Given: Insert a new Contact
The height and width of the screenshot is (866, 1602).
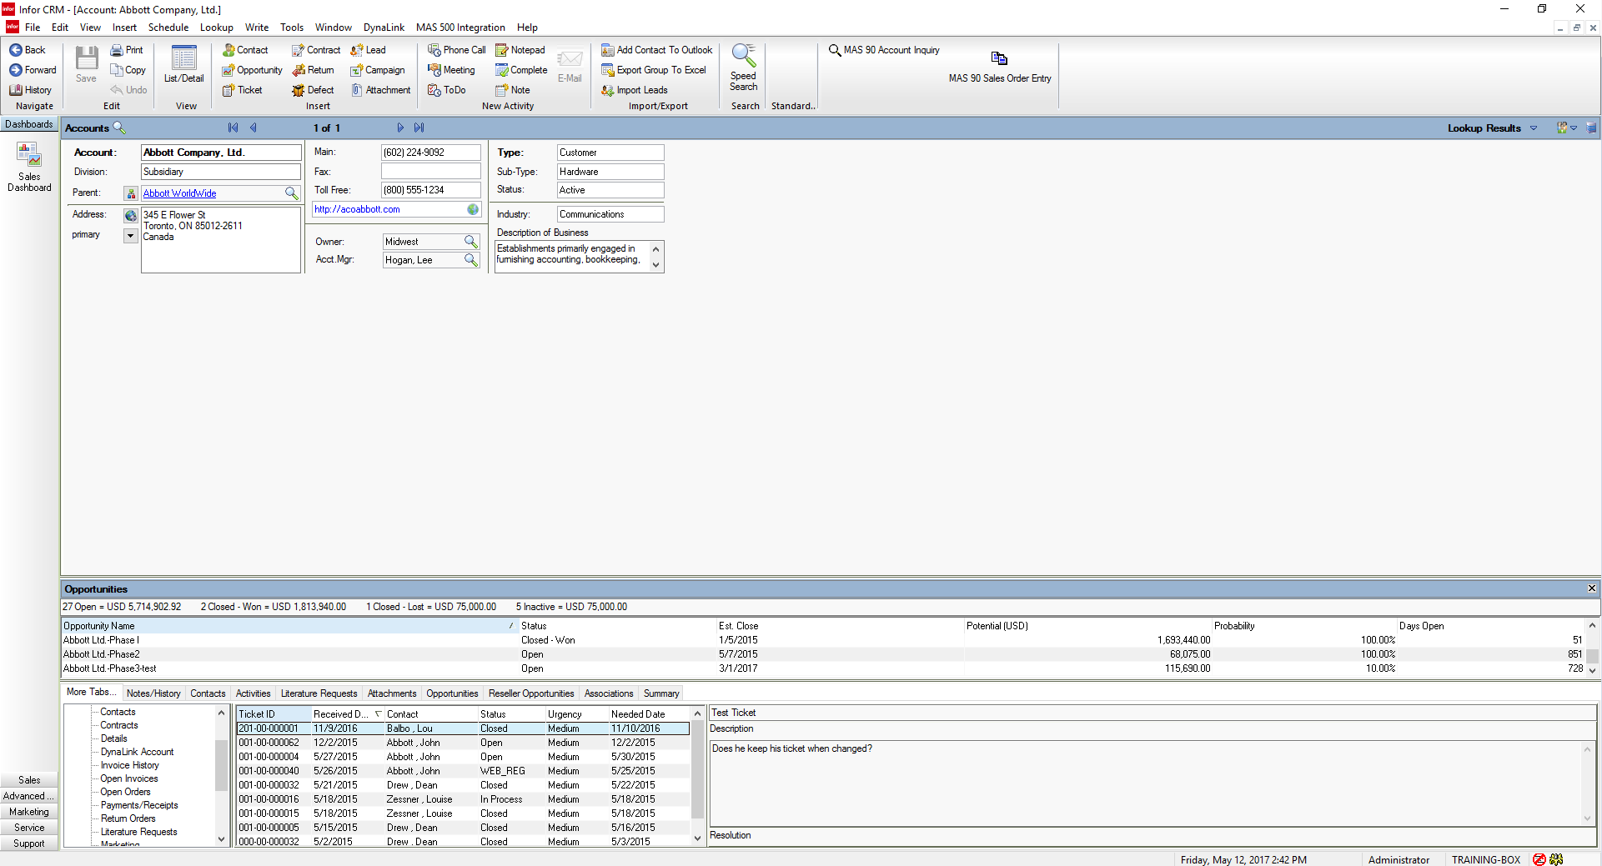Looking at the screenshot, I should tap(244, 50).
